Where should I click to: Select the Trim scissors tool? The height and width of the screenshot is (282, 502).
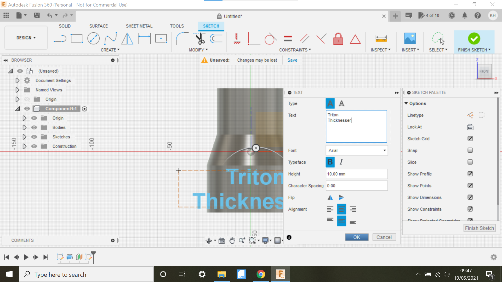coord(200,39)
